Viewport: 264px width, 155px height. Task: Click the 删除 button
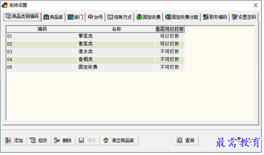point(63,140)
